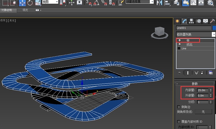The height and width of the screenshot is (129, 216).
Task: Select the Move tool in toolbar
Action: pyautogui.click(x=22, y=3)
